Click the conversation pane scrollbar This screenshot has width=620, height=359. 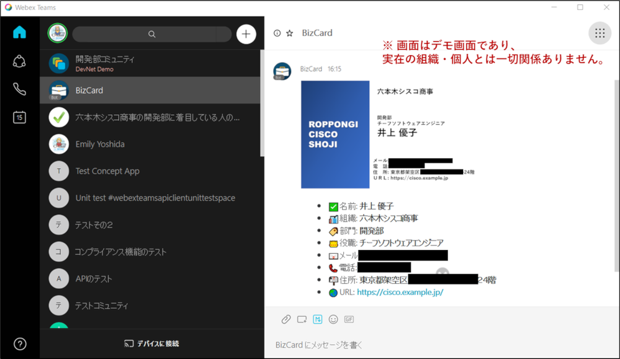pos(616,175)
